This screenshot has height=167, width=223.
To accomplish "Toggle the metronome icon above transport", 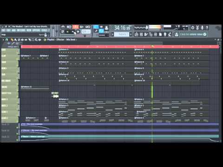I will (63, 27).
